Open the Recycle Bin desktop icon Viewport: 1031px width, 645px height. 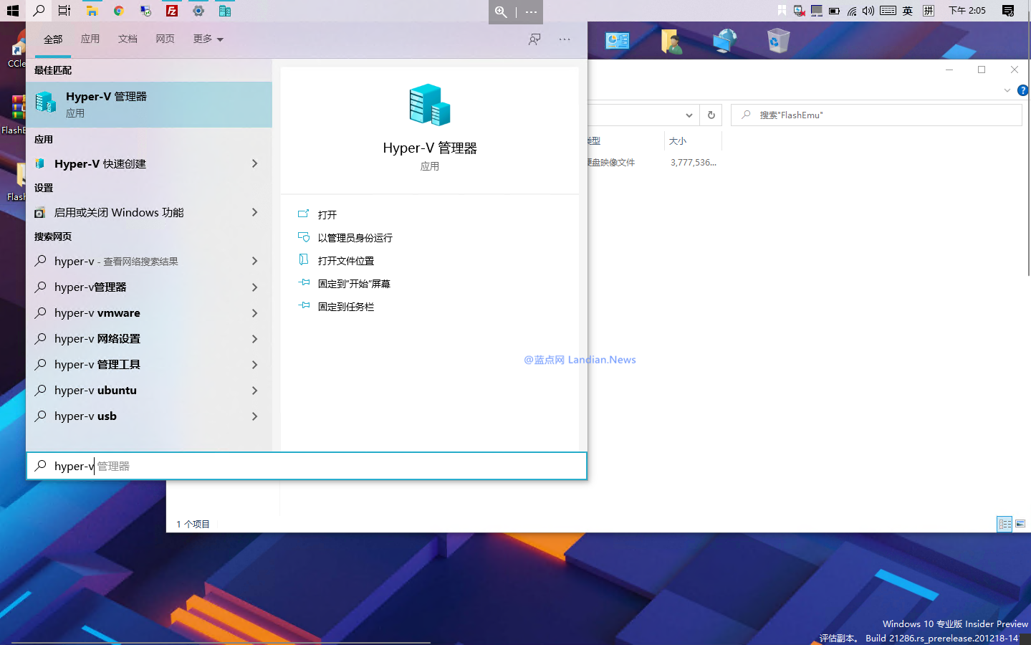778,41
